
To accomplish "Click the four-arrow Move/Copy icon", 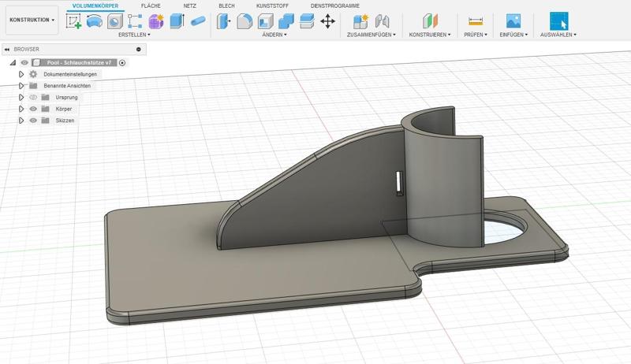I will pos(327,21).
